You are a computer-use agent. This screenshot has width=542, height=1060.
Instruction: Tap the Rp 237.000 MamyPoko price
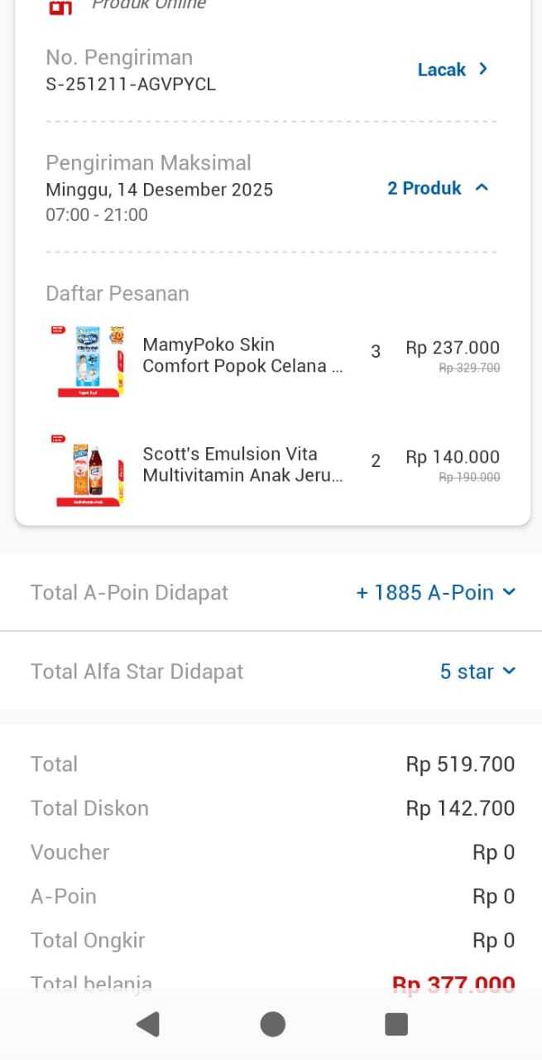(453, 348)
